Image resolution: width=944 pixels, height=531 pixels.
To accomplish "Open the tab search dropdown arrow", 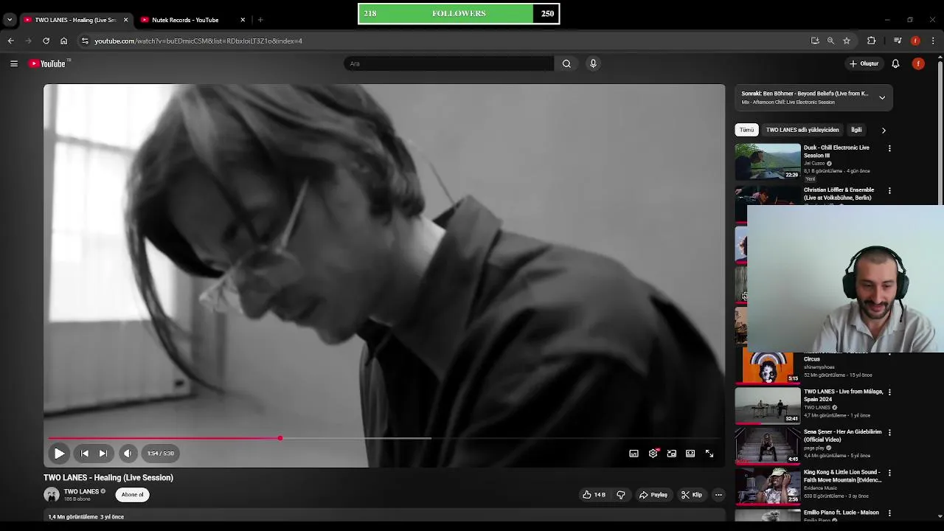I will (10, 20).
